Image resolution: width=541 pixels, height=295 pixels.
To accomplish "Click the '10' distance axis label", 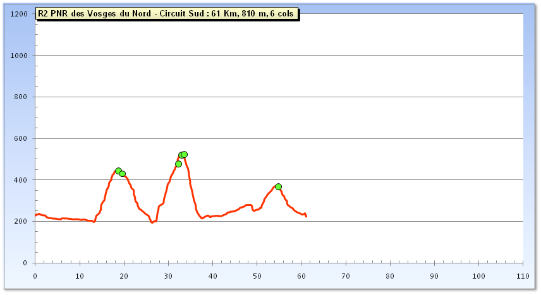I will pos(80,276).
